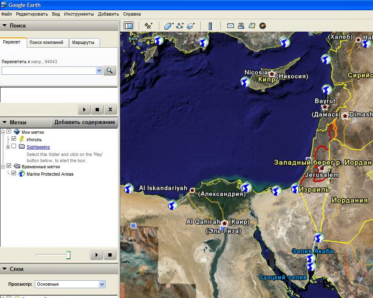This screenshot has width=373, height=298.
Task: Select the Add Image Overlay tool
Action: (x=191, y=26)
